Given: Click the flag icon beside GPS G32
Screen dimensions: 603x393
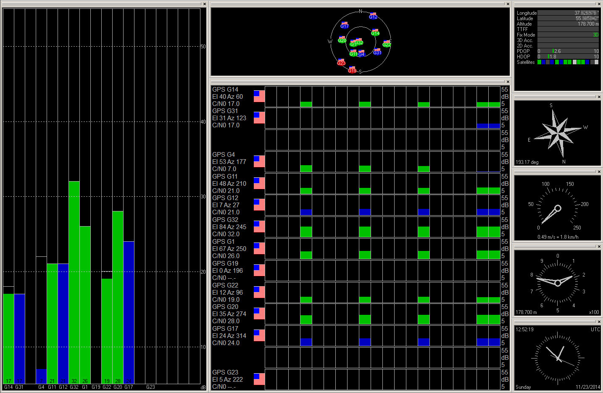Looking at the screenshot, I should (259, 227).
